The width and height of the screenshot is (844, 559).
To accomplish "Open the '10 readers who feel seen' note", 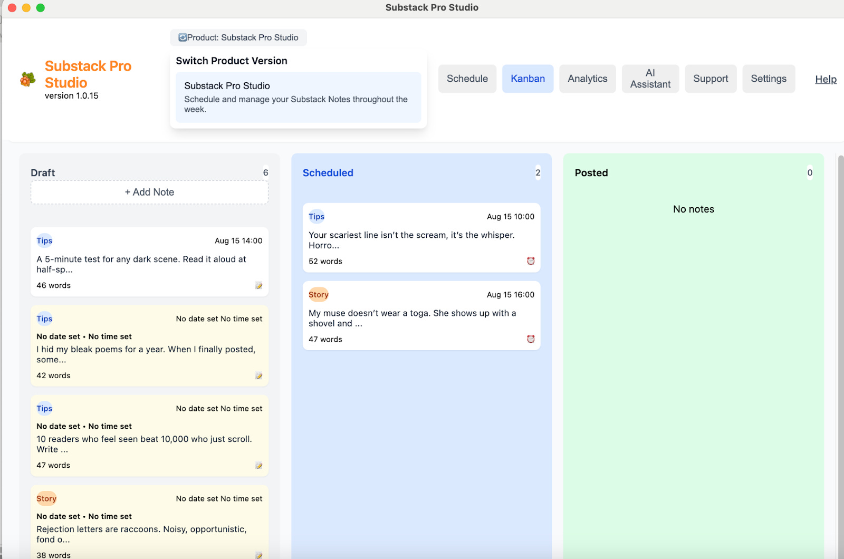I will coord(149,436).
